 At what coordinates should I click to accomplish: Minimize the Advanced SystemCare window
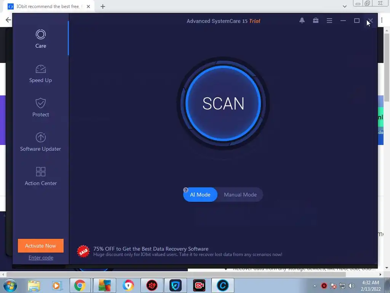point(343,21)
